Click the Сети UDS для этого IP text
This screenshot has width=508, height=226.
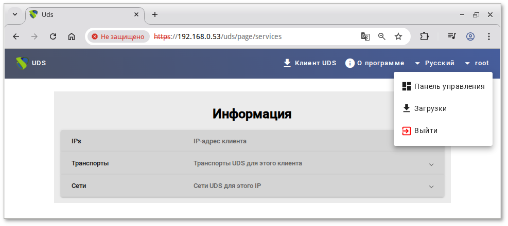pos(227,186)
